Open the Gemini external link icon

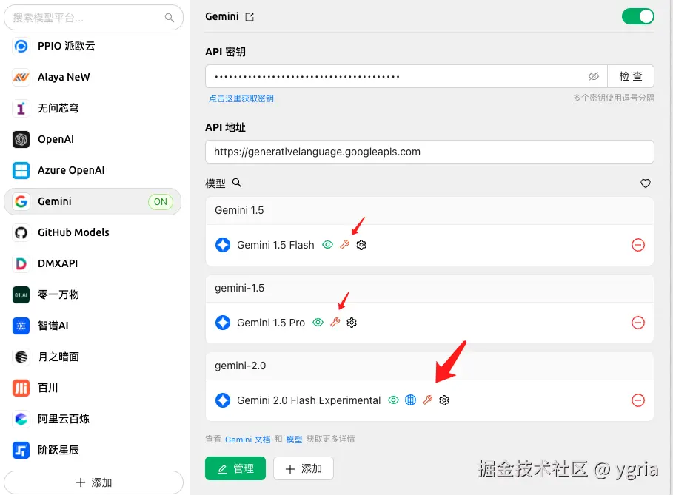pyautogui.click(x=250, y=17)
